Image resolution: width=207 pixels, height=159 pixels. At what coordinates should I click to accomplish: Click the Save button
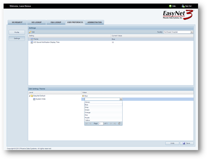pyautogui.click(x=186, y=143)
